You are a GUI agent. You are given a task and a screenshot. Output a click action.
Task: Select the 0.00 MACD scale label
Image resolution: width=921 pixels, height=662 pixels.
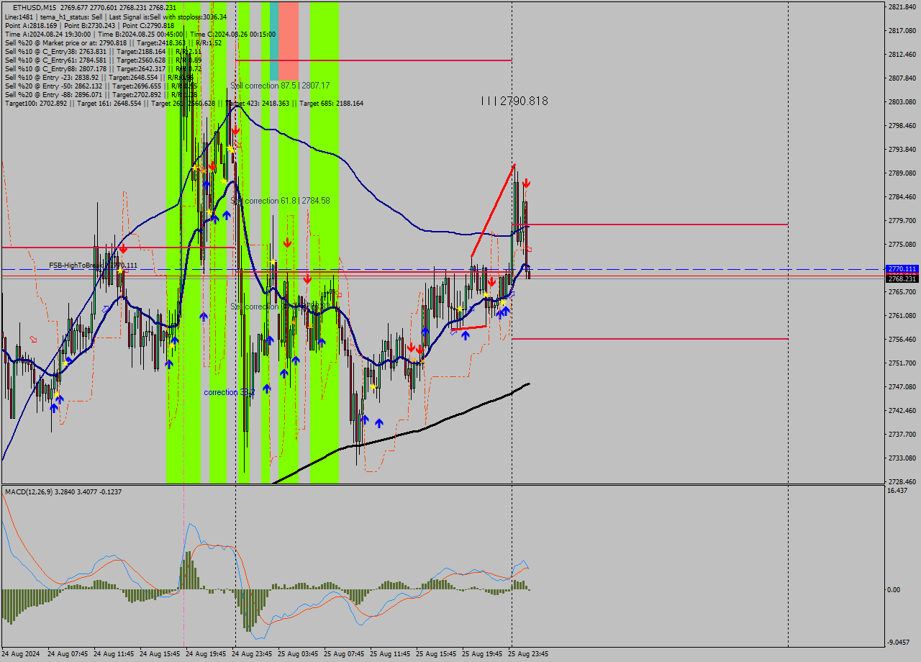(895, 590)
